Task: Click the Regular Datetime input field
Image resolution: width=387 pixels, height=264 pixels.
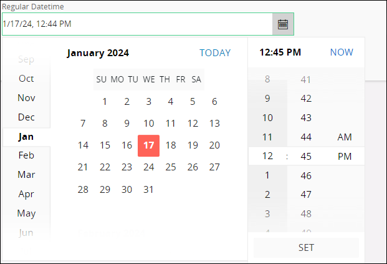Action: tap(136, 24)
